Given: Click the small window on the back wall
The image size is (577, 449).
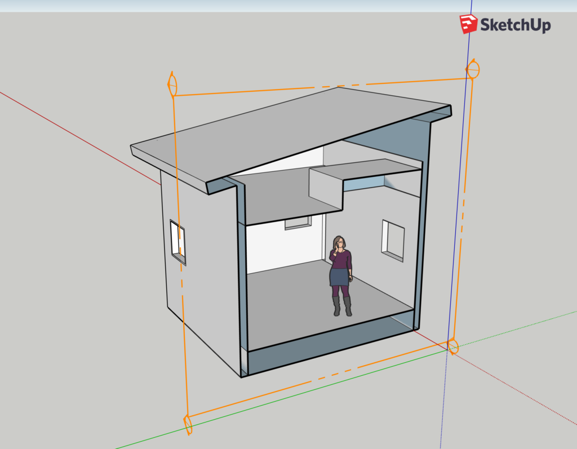Looking at the screenshot, I should pyautogui.click(x=298, y=223).
